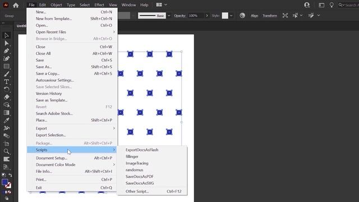Viewport: 359px width, 202px height.
Task: Expand Open Recent Files submenu
Action: (x=72, y=32)
